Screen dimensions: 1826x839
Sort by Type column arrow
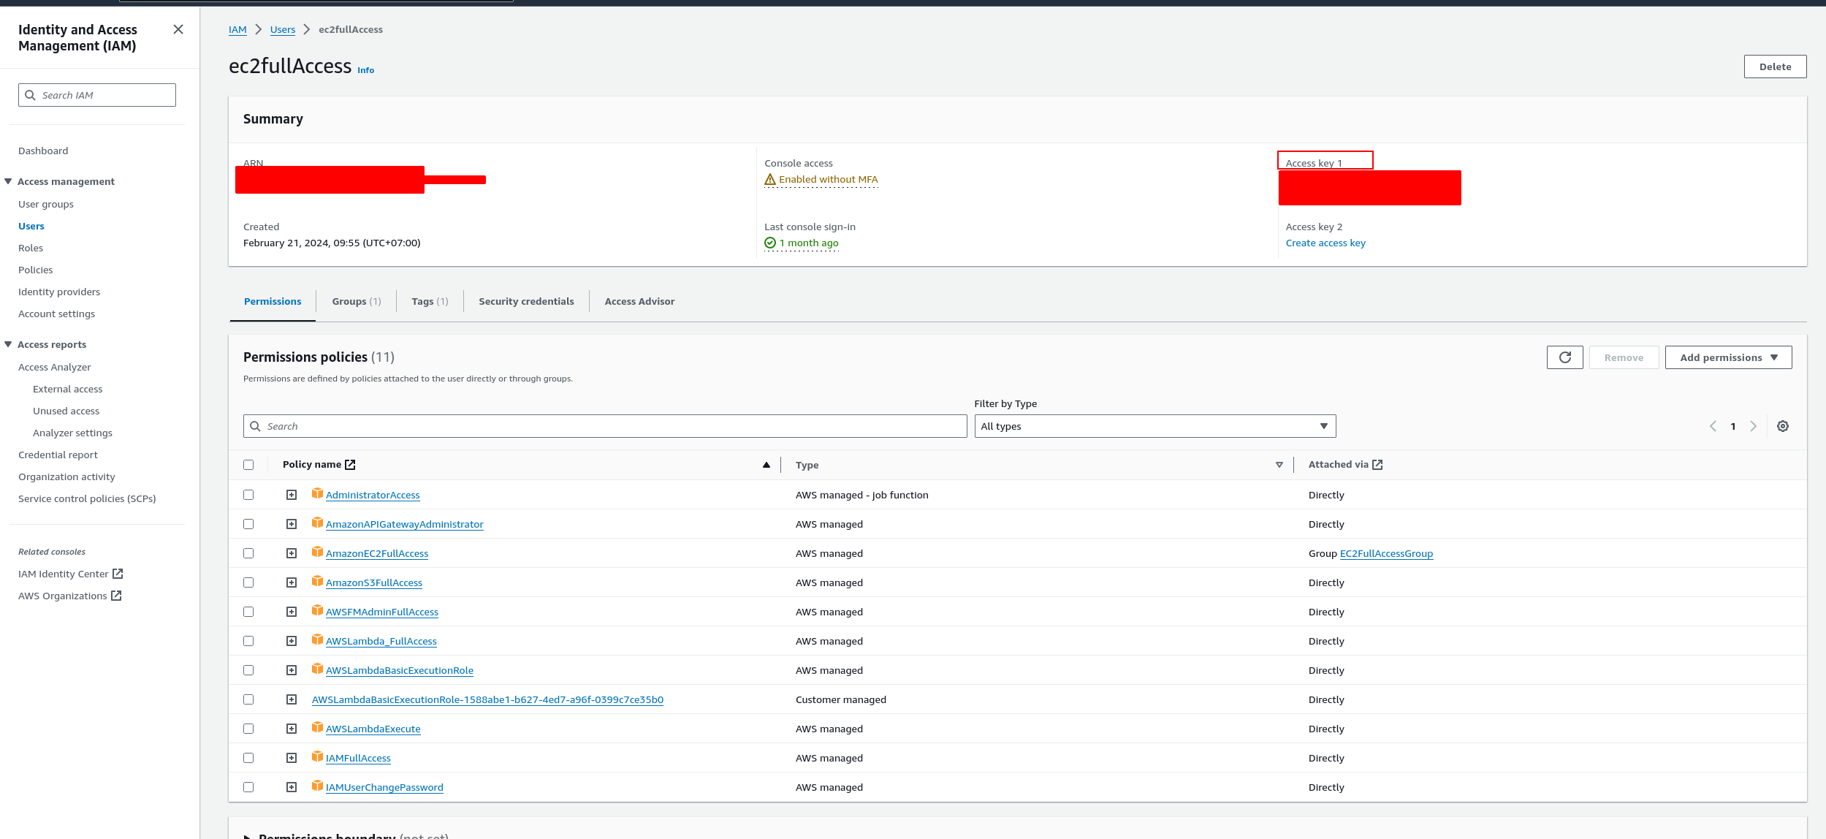(1279, 465)
